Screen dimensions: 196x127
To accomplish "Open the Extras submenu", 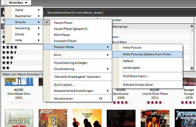I will [24, 34].
